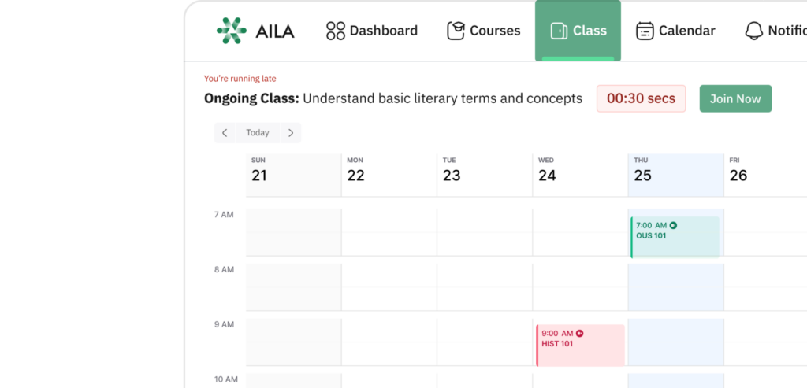This screenshot has width=807, height=388.
Task: Go to next week with right chevron
Action: pyautogui.click(x=291, y=133)
